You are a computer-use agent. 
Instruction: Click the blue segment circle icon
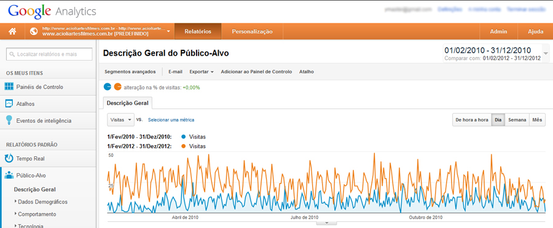click(108, 86)
